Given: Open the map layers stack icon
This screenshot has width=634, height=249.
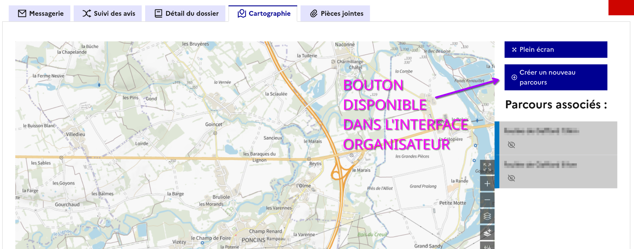Looking at the screenshot, I should (x=487, y=216).
